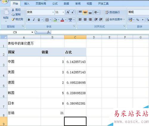The height and width of the screenshot is (126, 149).
Task: Increase font size with the large A
Action: [68, 12]
